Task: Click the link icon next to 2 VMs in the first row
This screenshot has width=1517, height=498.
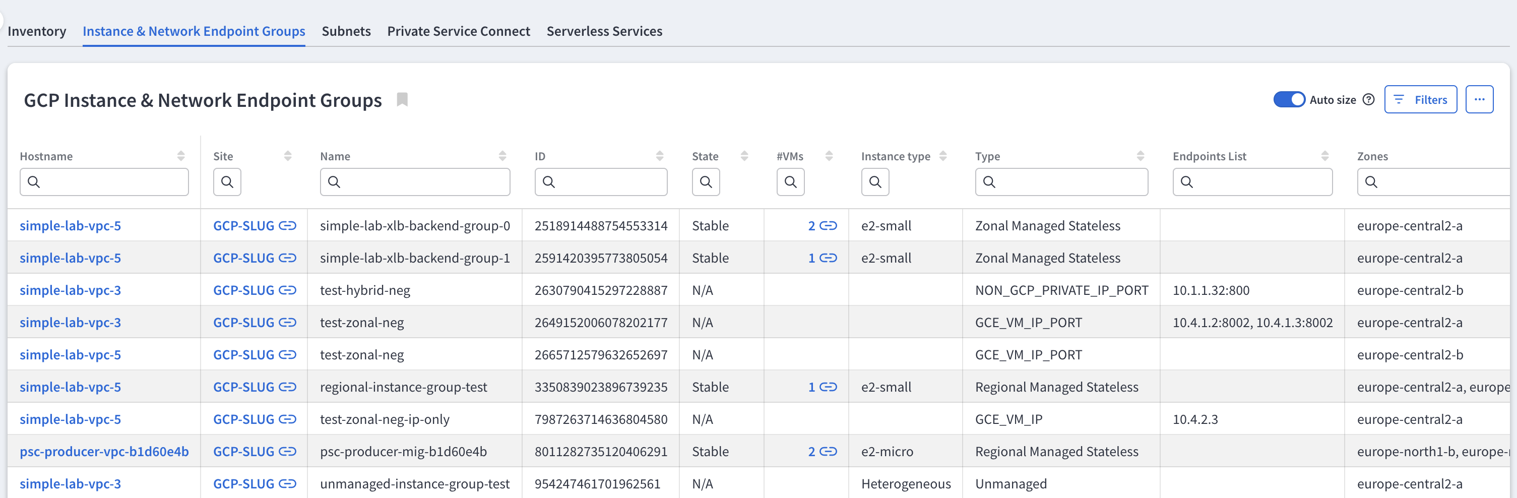Action: tap(828, 225)
